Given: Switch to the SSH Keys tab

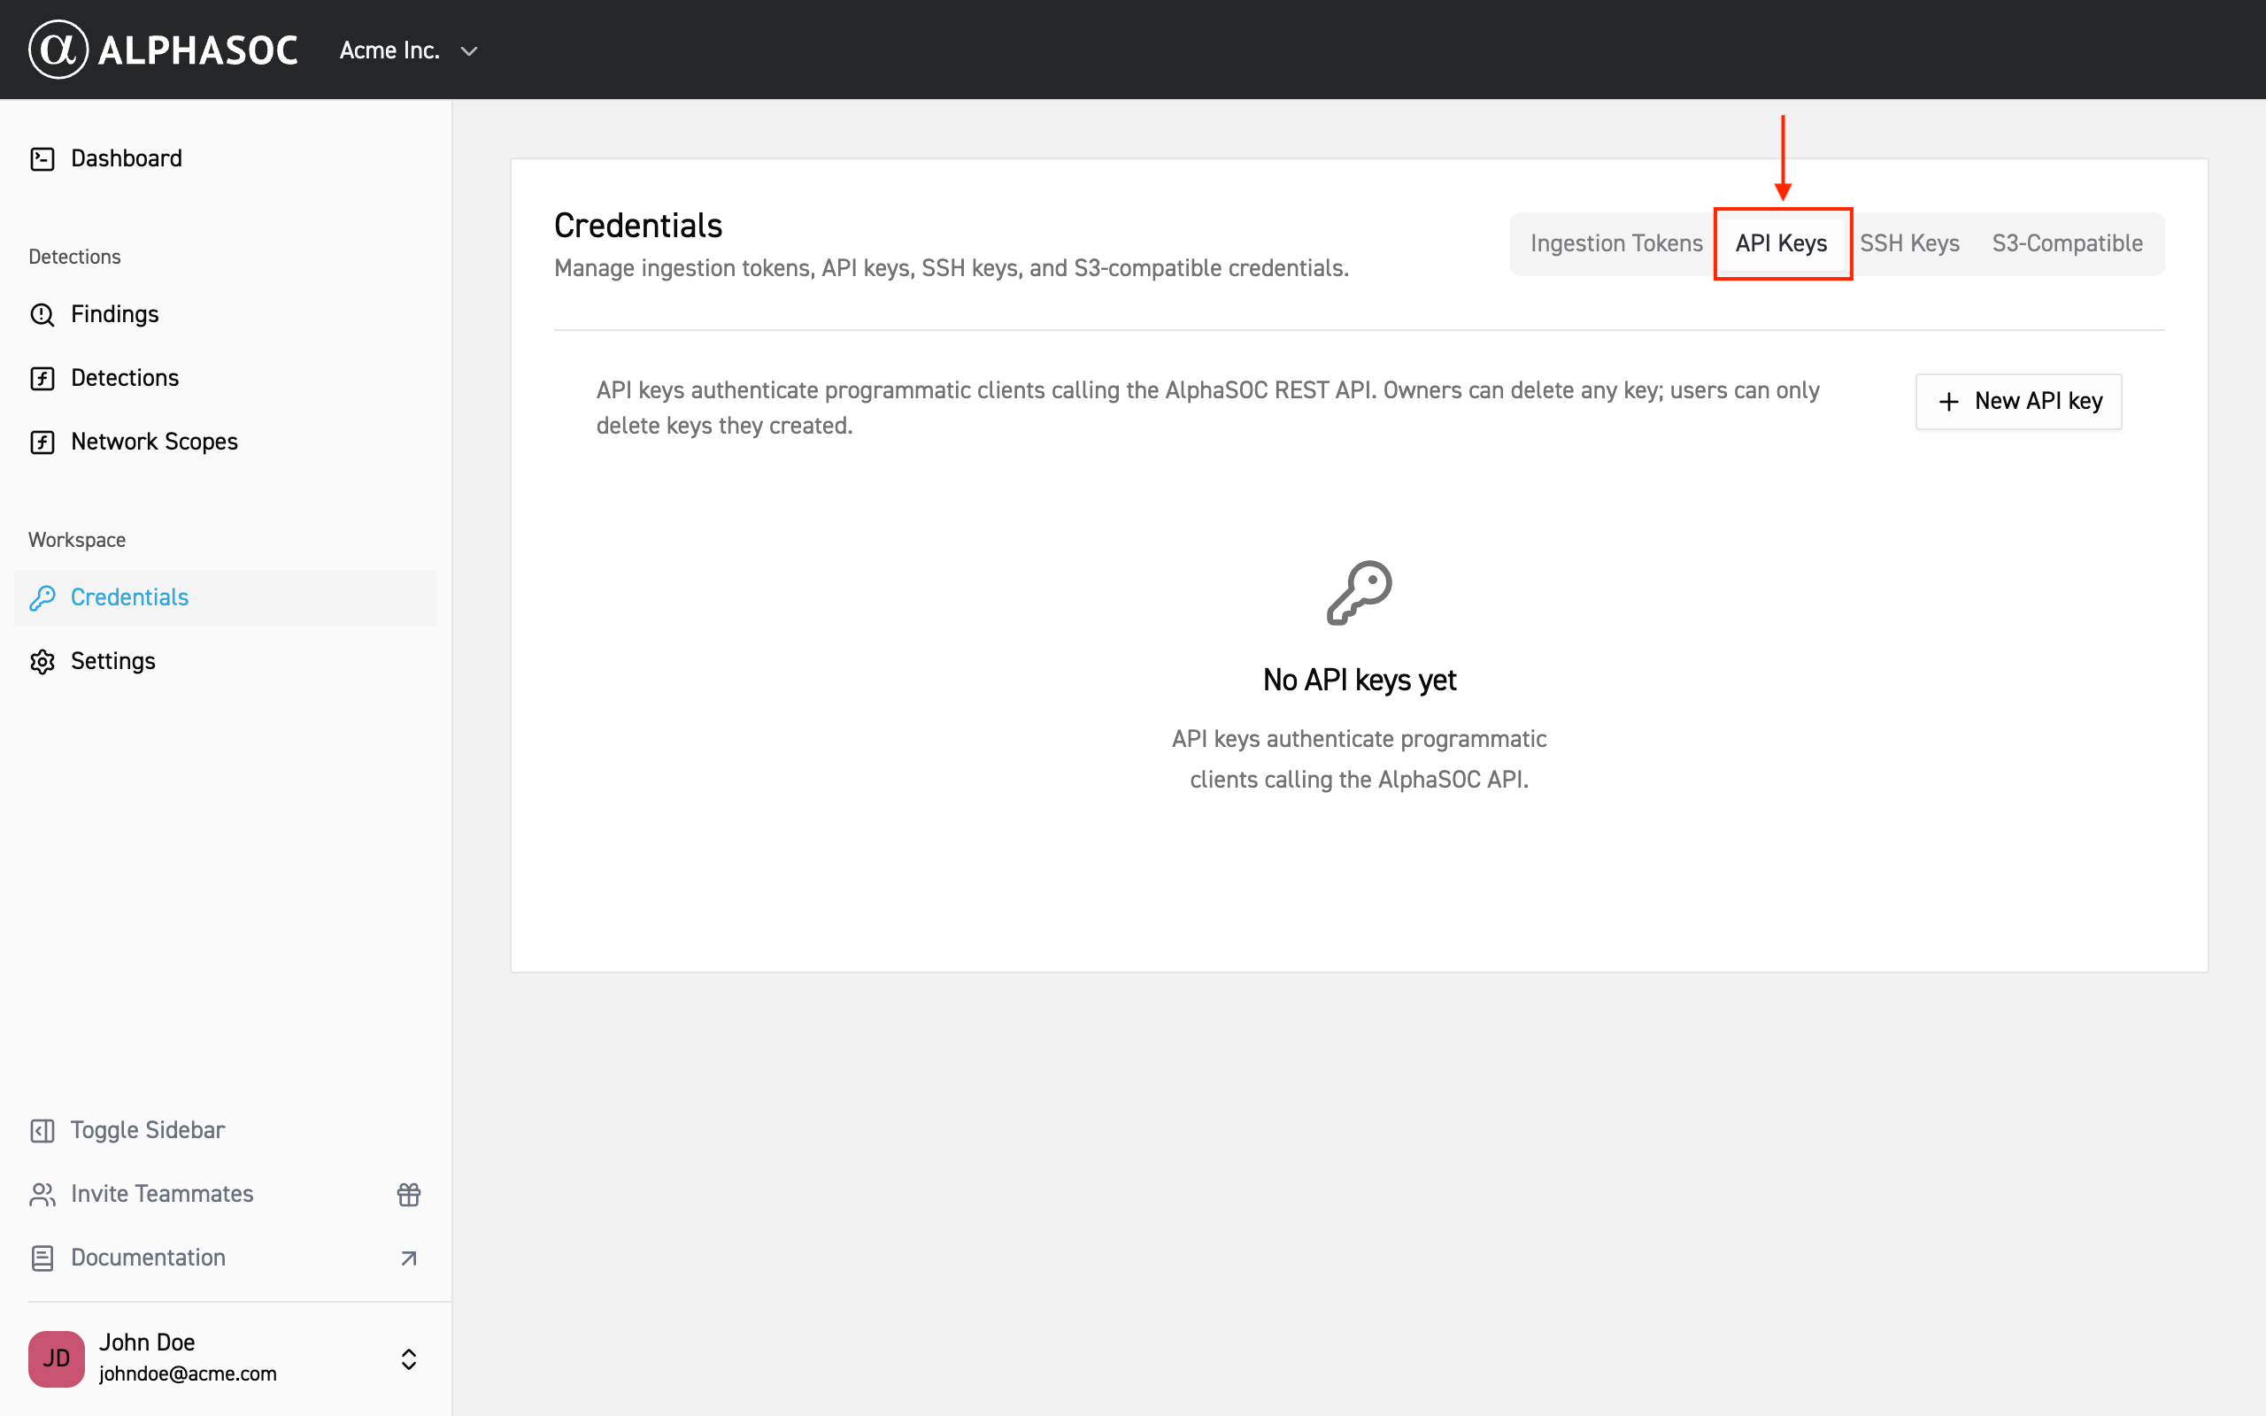Looking at the screenshot, I should coord(1909,243).
